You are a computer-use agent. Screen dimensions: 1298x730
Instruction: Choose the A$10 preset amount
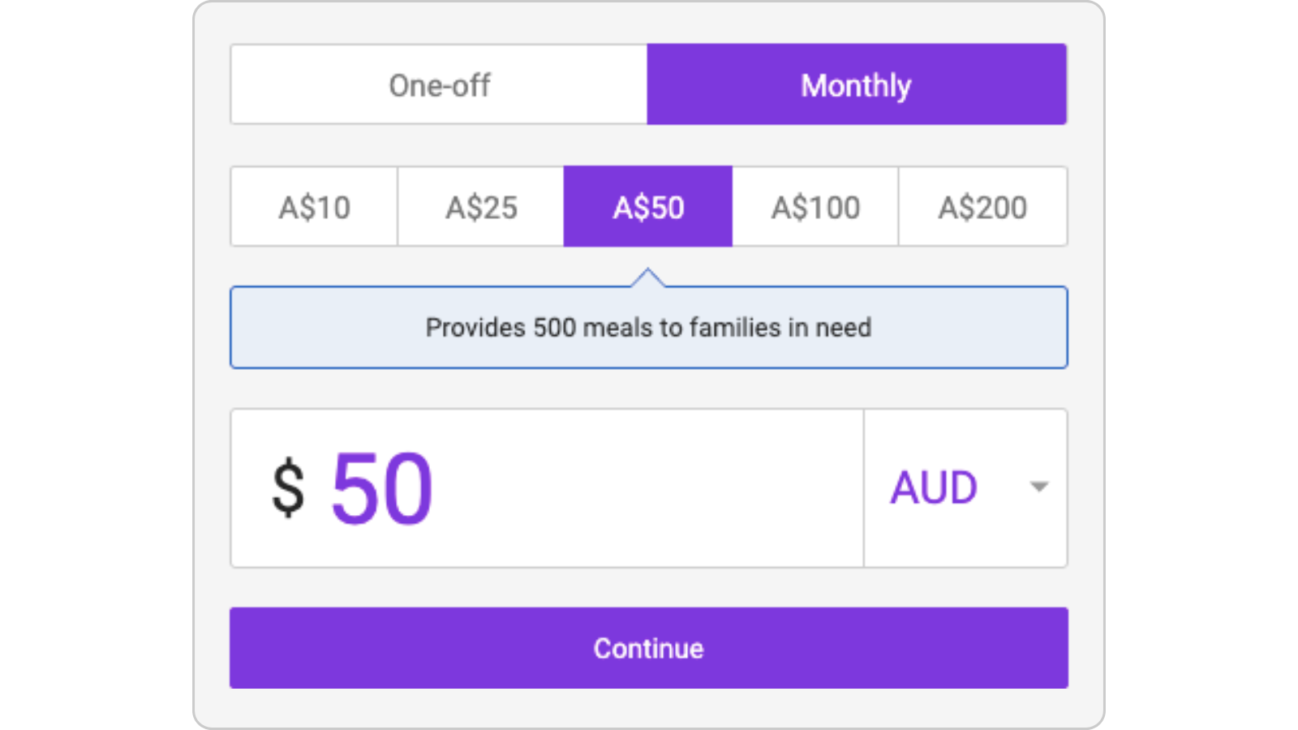click(x=314, y=207)
